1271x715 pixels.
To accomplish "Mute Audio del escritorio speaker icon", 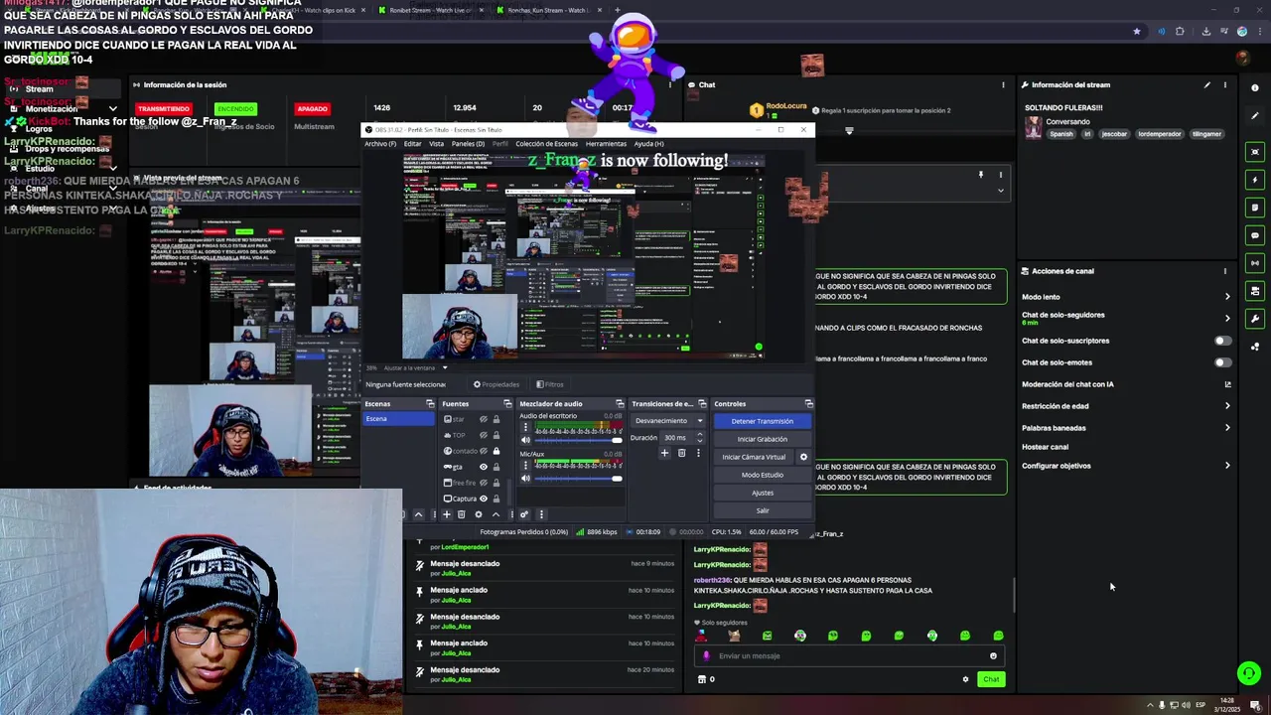I will pos(526,440).
